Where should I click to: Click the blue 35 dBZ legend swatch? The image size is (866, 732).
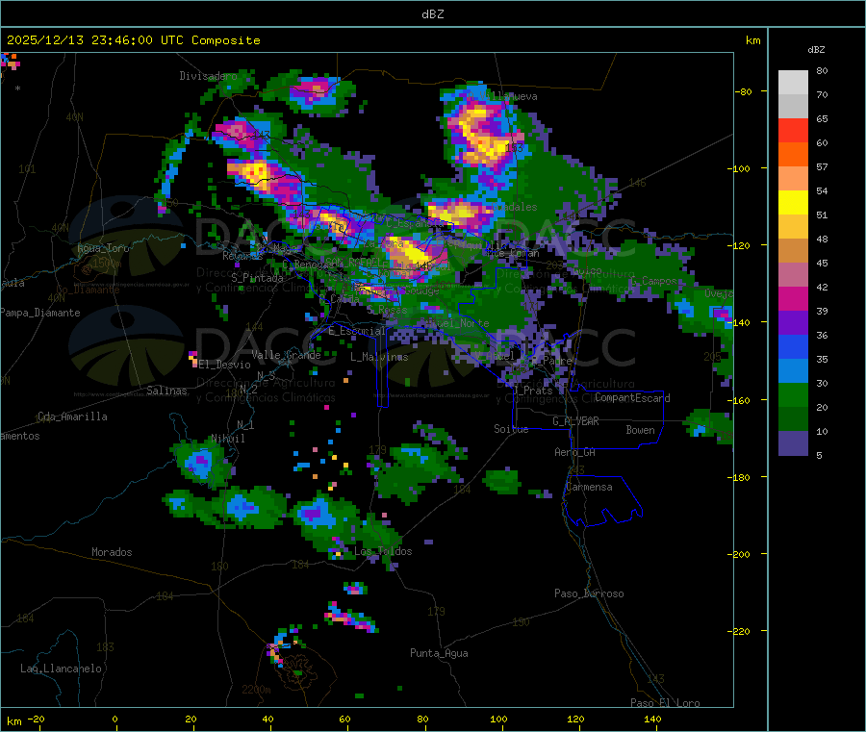point(793,346)
